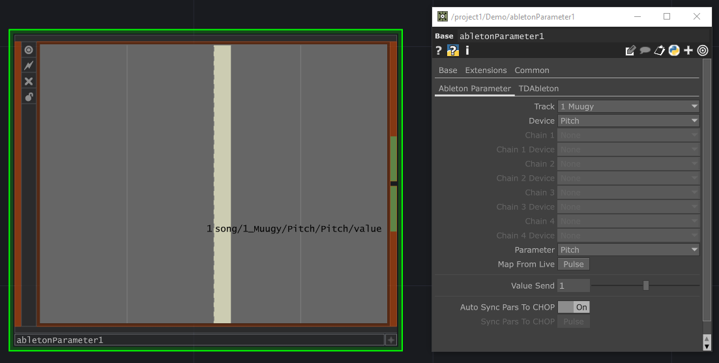Click the Value Send number field
Screen dimensions: 719x363
coord(574,285)
